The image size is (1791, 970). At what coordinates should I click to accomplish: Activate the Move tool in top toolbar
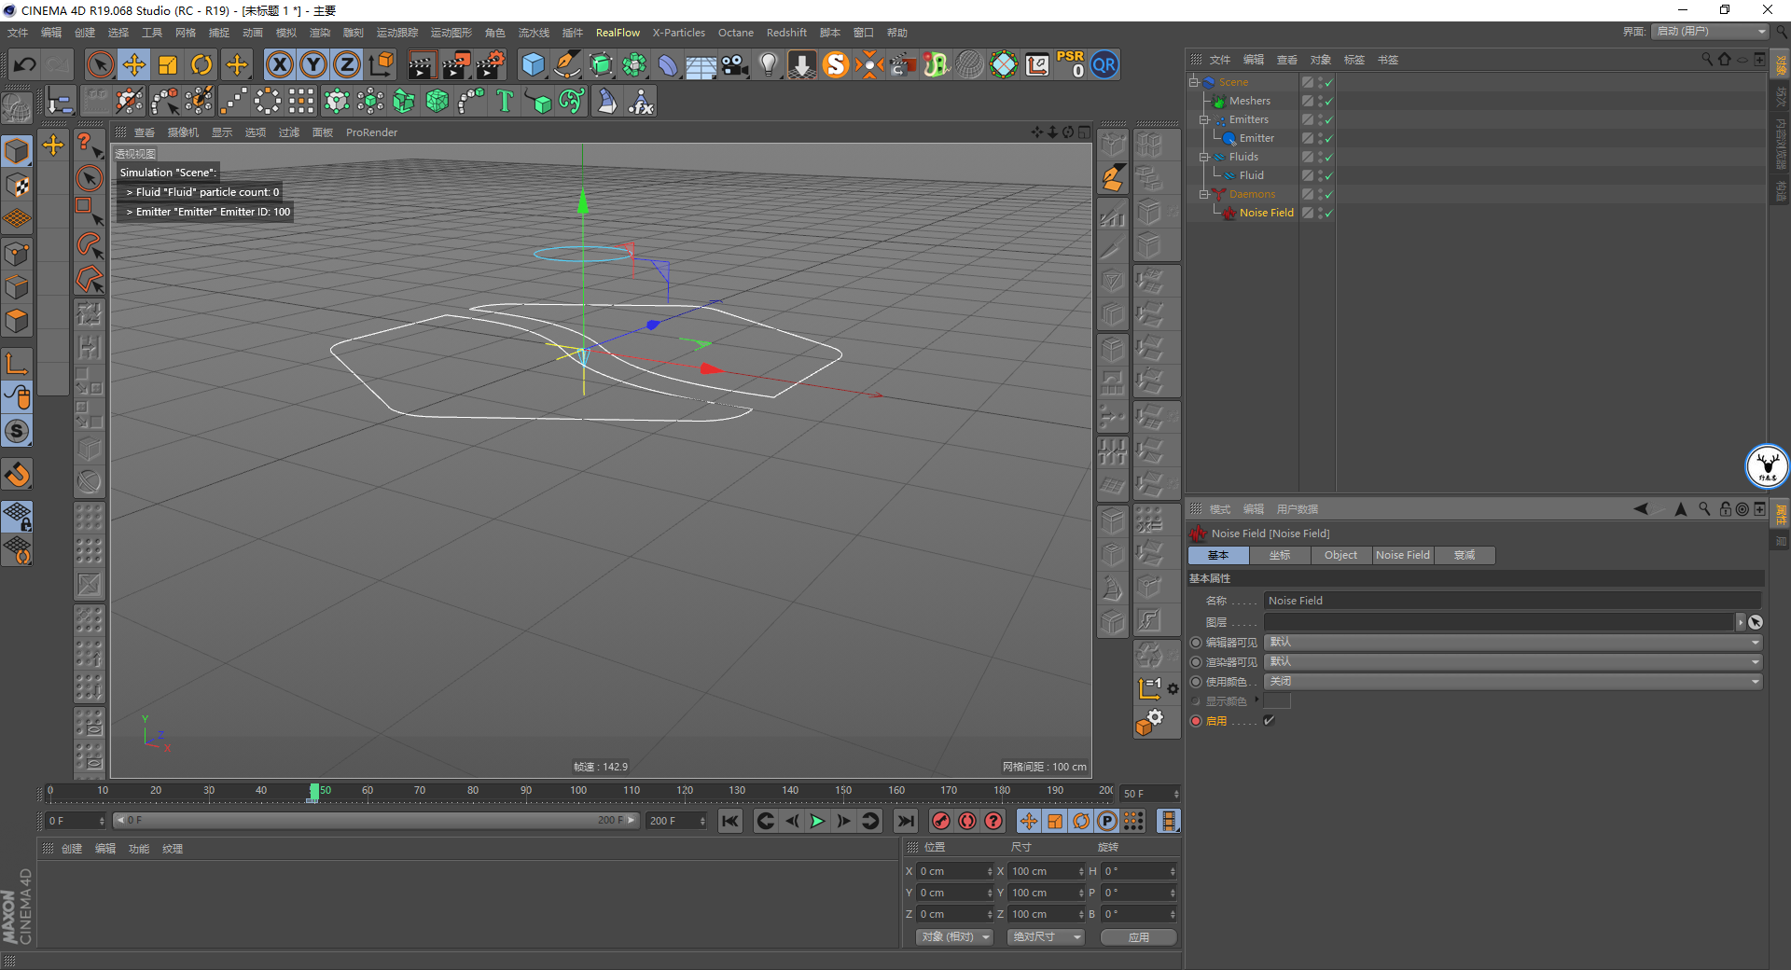pos(134,64)
